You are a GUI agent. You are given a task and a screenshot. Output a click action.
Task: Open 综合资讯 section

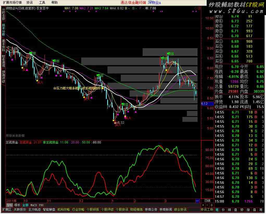[x=180, y=210]
